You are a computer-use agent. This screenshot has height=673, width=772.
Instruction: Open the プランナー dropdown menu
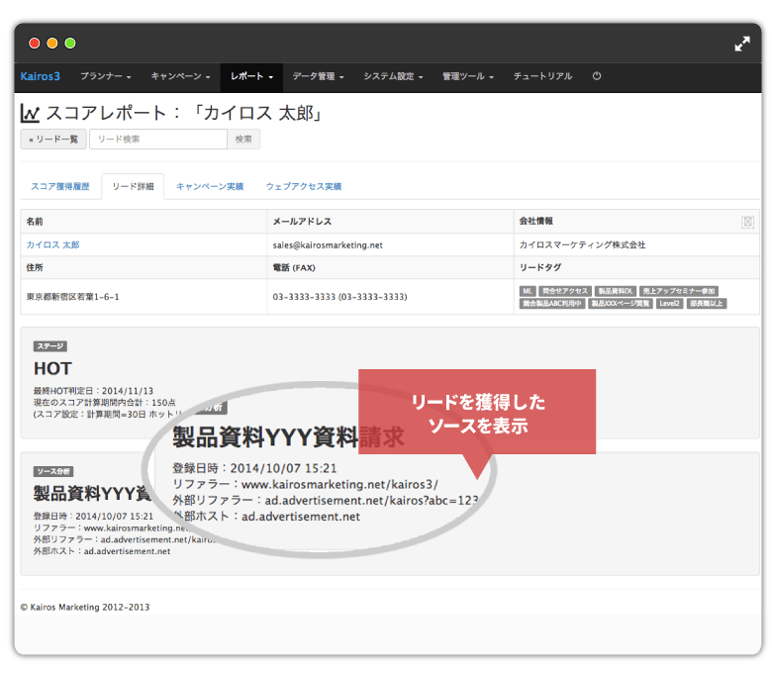[105, 76]
